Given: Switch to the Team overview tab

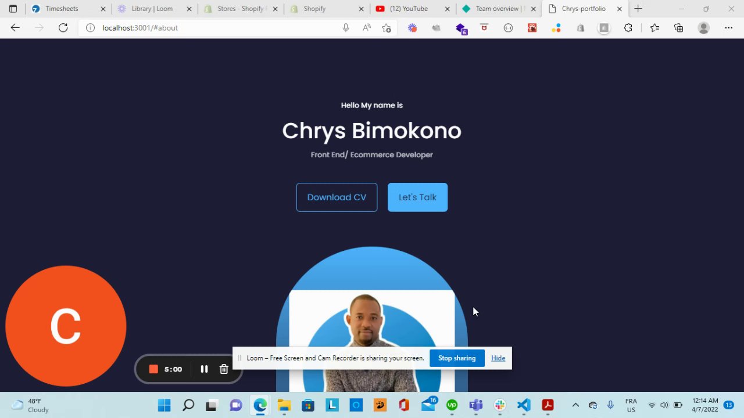Looking at the screenshot, I should [499, 9].
